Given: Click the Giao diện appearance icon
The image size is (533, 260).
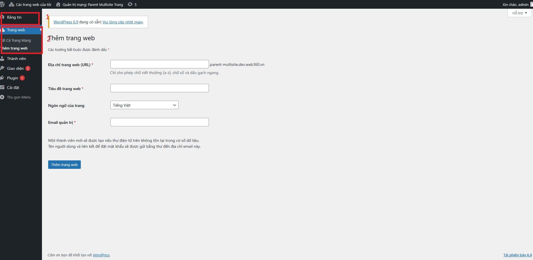Looking at the screenshot, I should [x=3, y=68].
